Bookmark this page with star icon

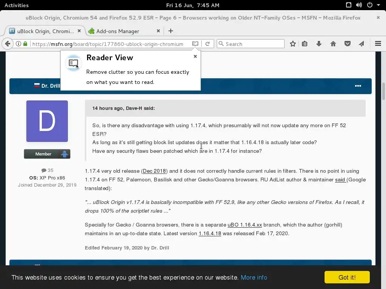point(293,44)
